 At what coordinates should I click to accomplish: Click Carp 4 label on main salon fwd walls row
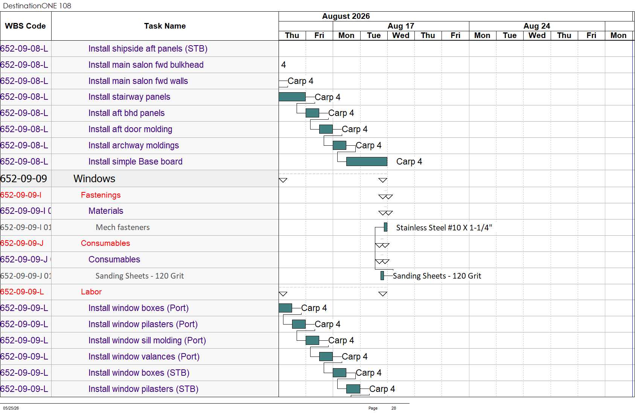click(300, 81)
